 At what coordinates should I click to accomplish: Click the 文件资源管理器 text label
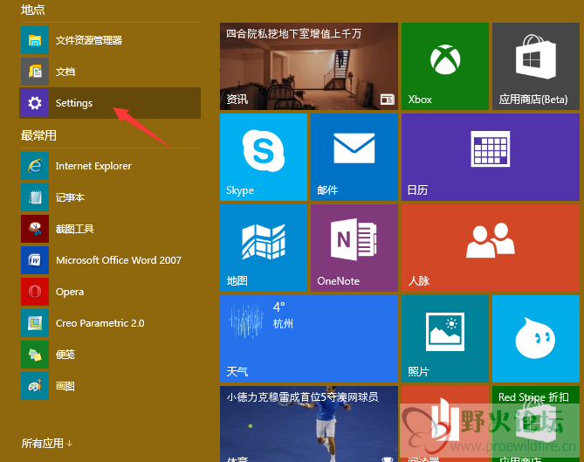[89, 40]
